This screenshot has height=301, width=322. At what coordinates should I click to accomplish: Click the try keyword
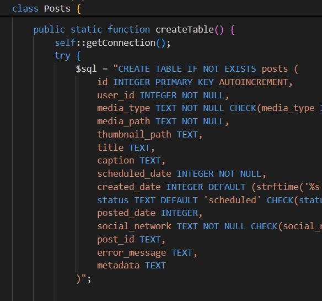pyautogui.click(x=63, y=56)
